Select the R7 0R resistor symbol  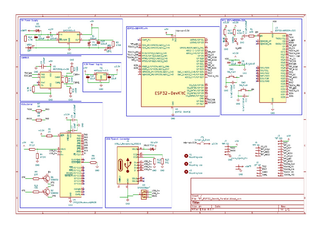point(39,110)
